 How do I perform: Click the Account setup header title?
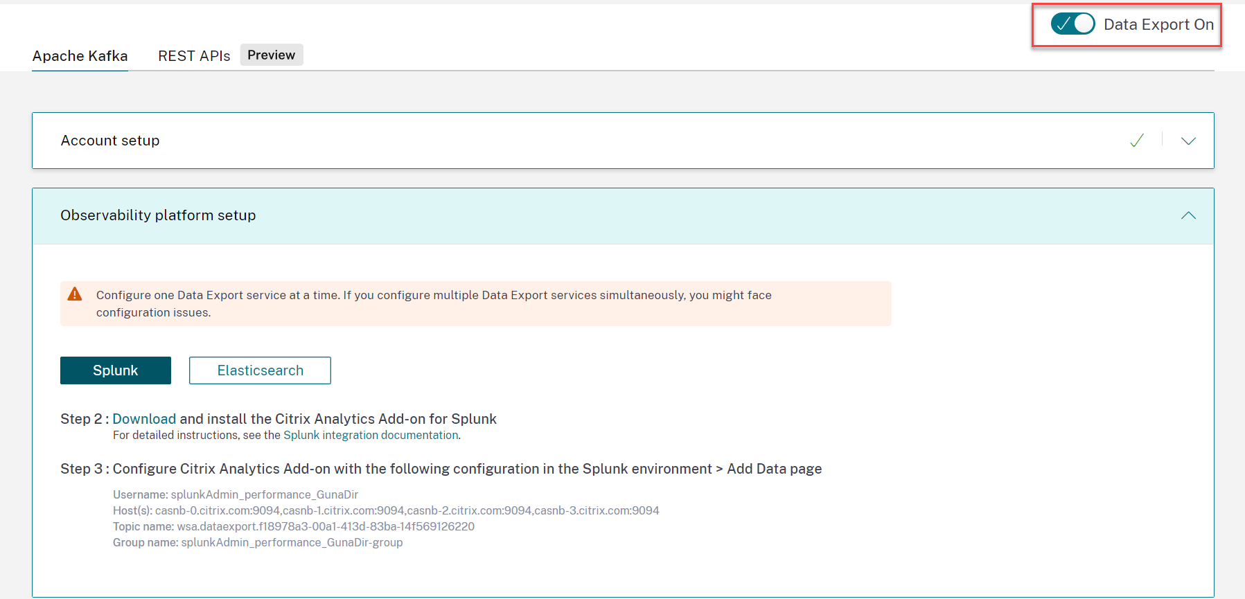tap(110, 141)
